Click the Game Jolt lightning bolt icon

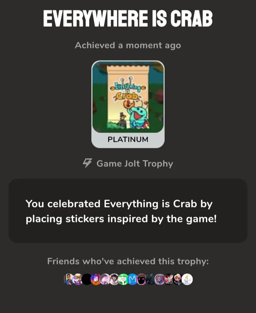tap(87, 163)
